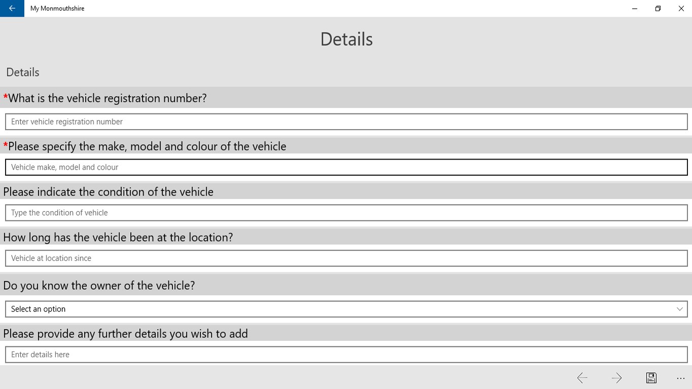This screenshot has width=692, height=389.
Task: Go to the previous form page arrow
Action: pyautogui.click(x=582, y=378)
